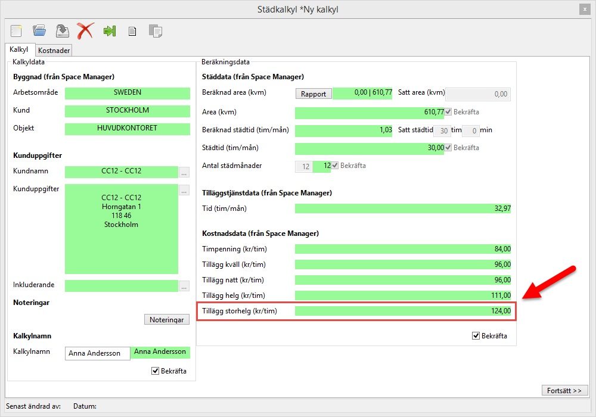Click the green arrow toolbar icon

109,31
